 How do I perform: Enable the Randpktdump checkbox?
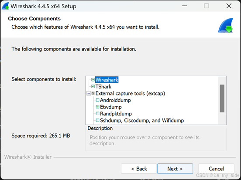[x=97, y=114]
